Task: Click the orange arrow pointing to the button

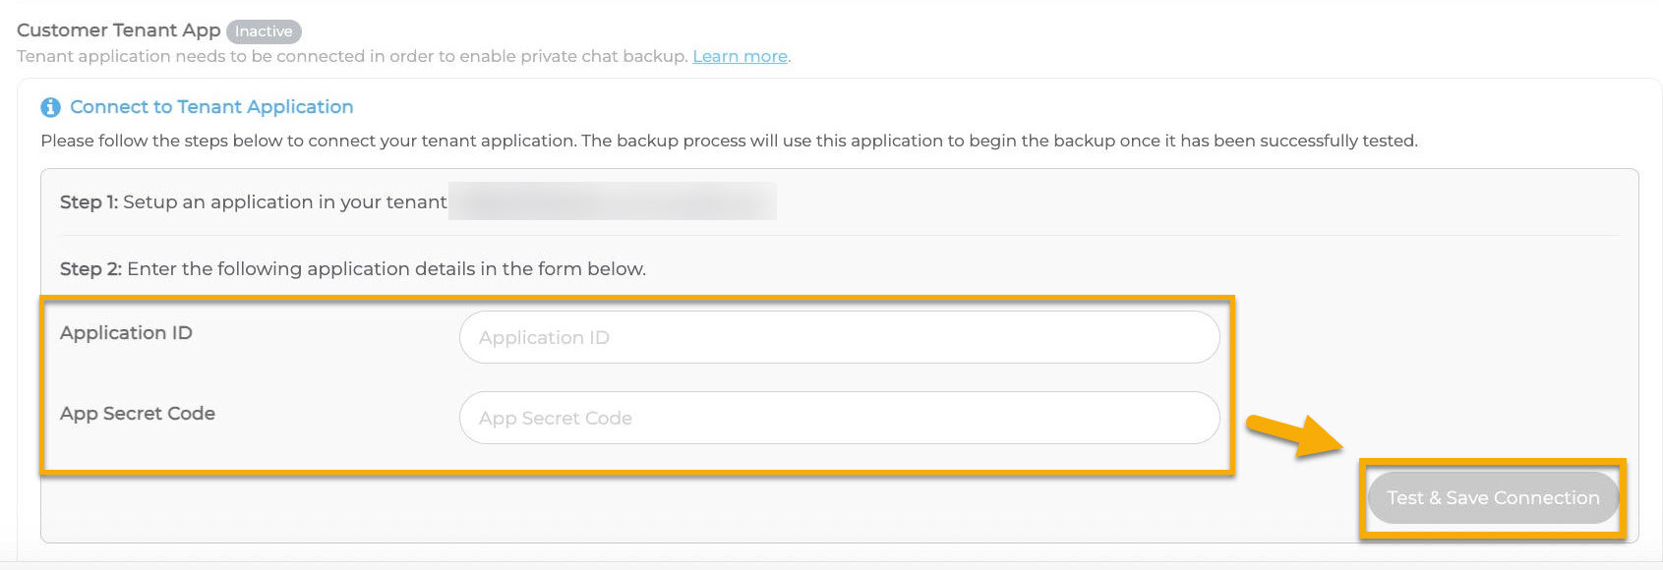Action: 1292,435
